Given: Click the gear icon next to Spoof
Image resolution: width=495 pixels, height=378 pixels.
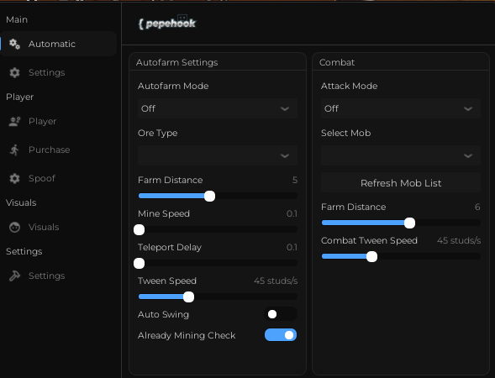Looking at the screenshot, I should [14, 178].
